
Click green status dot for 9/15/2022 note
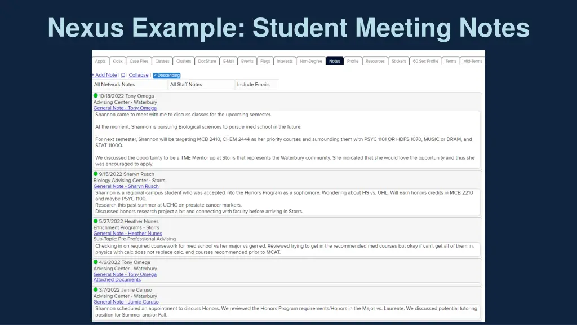pyautogui.click(x=96, y=174)
